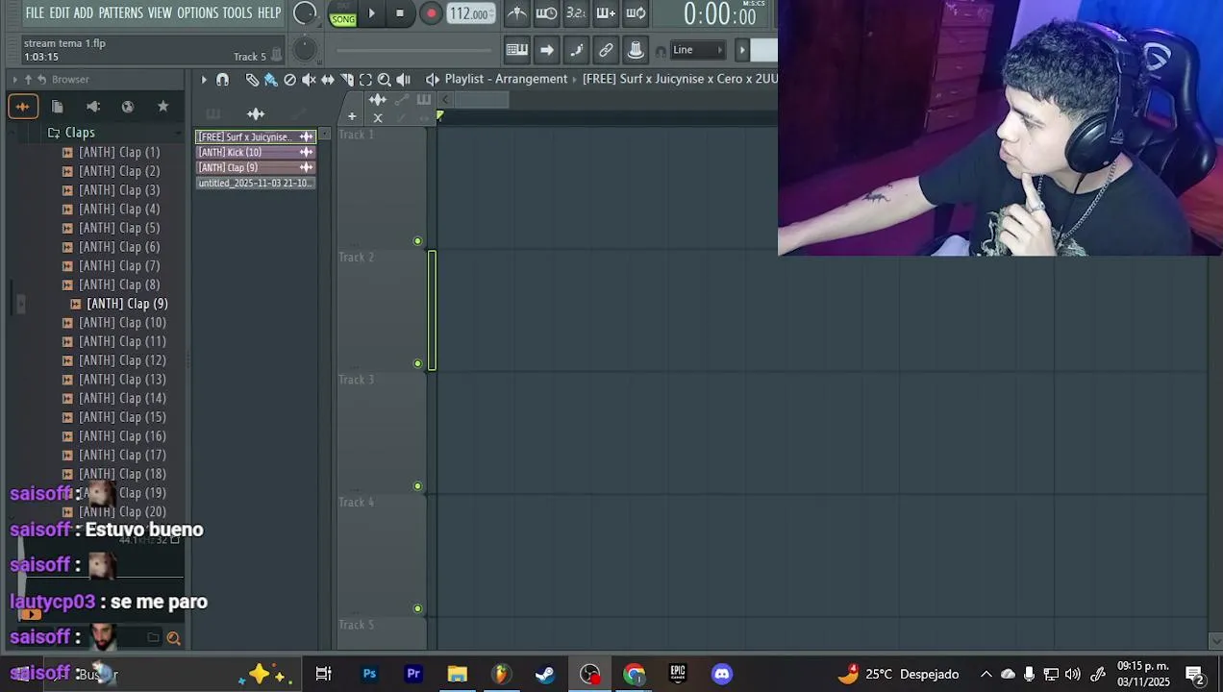This screenshot has width=1223, height=692.
Task: Stop playback with the Stop button
Action: (x=400, y=13)
